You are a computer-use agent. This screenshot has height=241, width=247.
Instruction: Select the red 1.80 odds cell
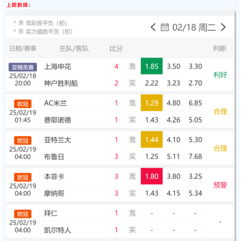click(151, 176)
